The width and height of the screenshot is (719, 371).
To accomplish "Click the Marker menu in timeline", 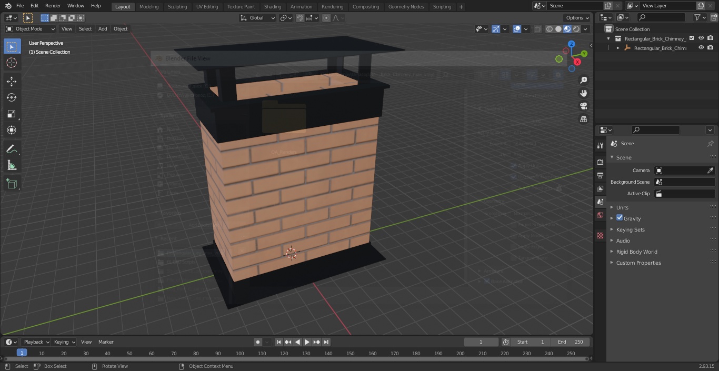I will (x=106, y=342).
